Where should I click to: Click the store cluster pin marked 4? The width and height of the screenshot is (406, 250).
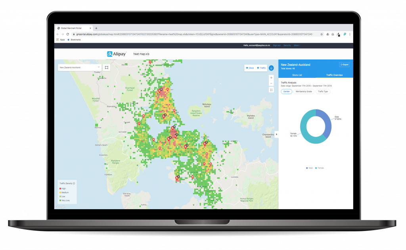click(169, 139)
